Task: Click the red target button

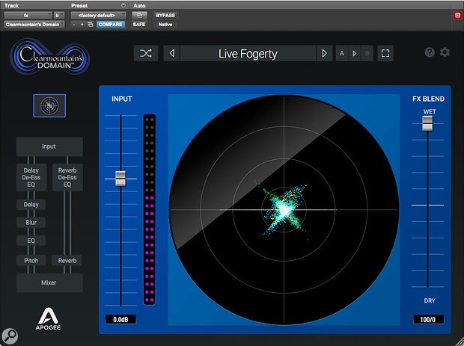Action: pyautogui.click(x=458, y=16)
